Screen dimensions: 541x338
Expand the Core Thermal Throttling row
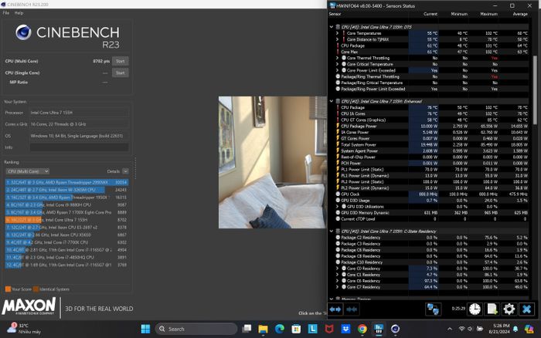(x=338, y=58)
